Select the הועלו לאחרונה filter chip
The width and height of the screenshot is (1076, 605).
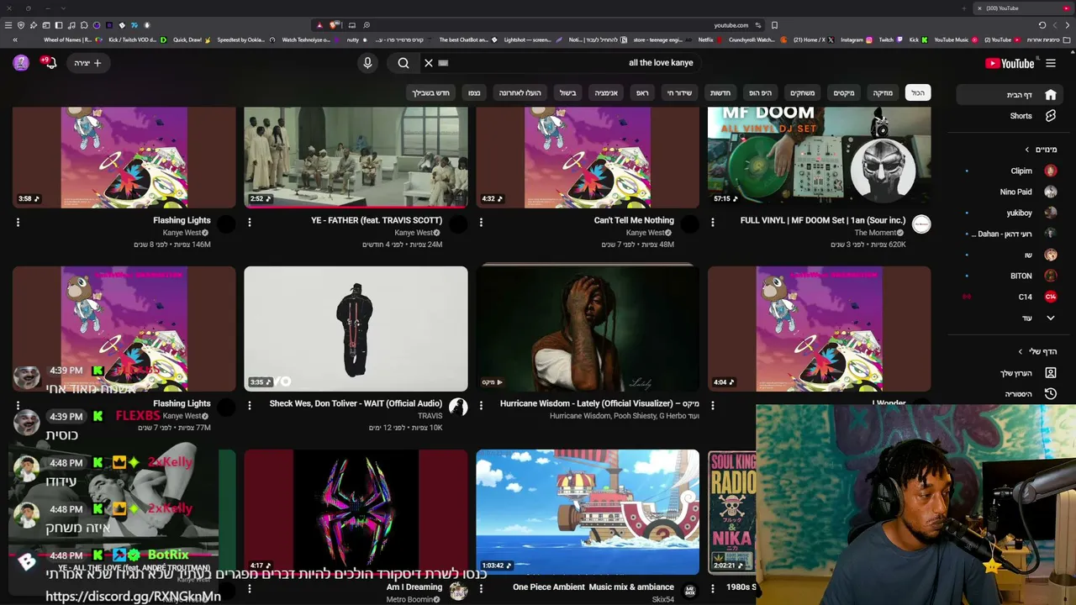[x=521, y=93]
